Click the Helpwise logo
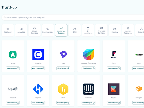This screenshot has height=108, width=144. pyautogui.click(x=38, y=89)
